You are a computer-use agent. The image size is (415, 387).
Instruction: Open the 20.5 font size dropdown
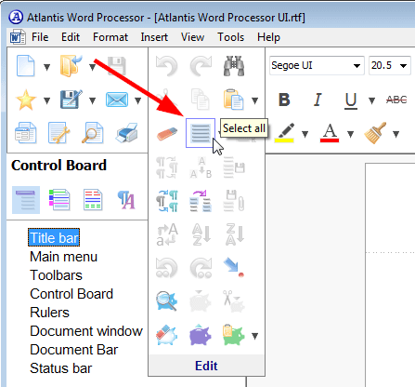tap(403, 66)
